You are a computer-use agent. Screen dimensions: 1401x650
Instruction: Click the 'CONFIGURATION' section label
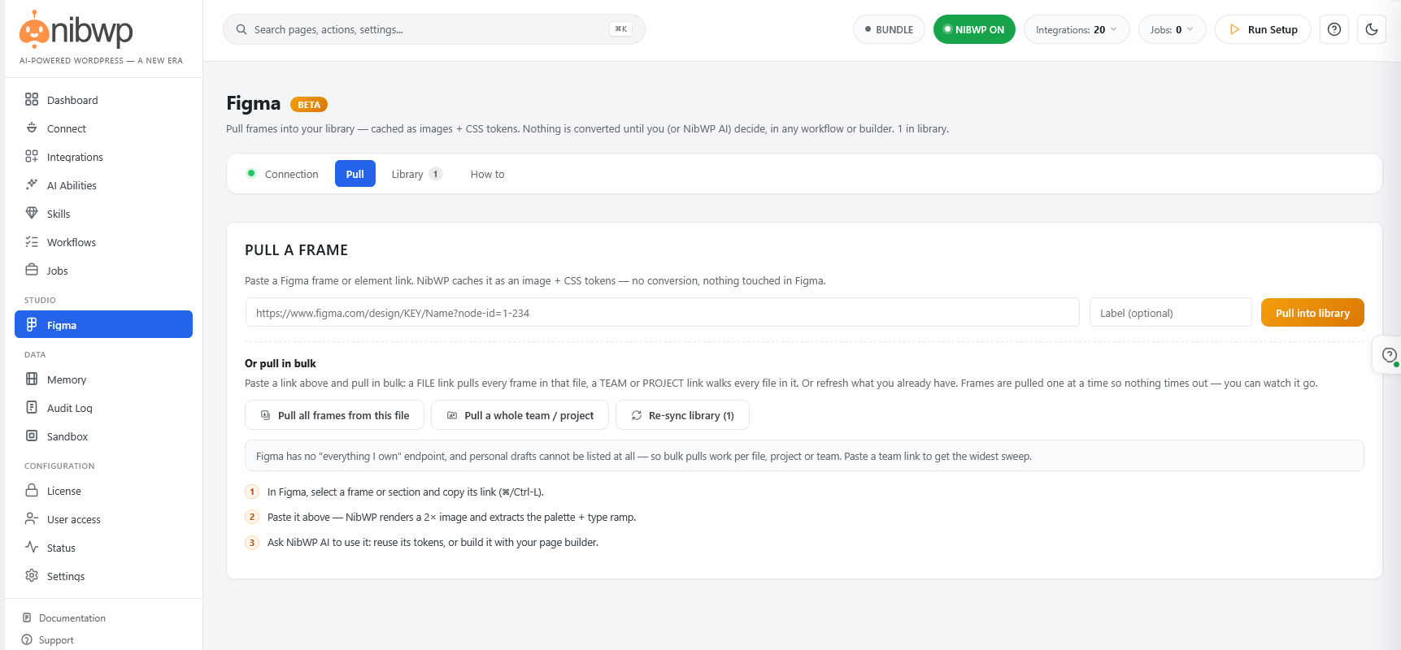[x=59, y=466]
